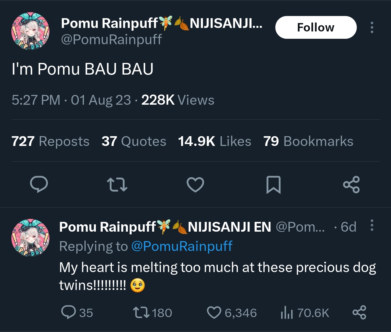Repost the dog twins reply tweet
391x332 pixels.
[141, 312]
